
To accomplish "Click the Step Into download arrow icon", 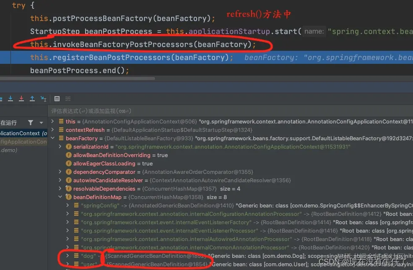I will coord(10,99).
